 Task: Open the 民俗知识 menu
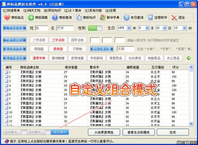pyautogui.click(x=52, y=11)
